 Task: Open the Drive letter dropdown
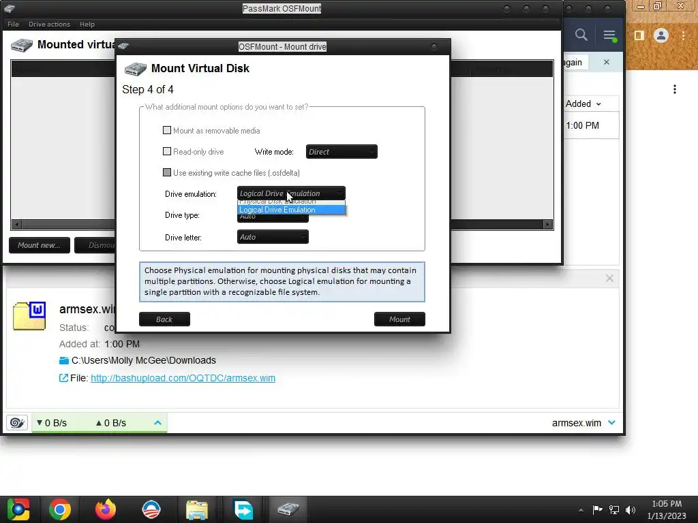[x=273, y=237]
